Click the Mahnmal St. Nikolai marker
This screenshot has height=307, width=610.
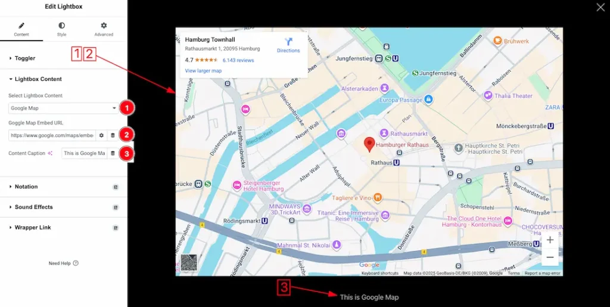pos(337,245)
